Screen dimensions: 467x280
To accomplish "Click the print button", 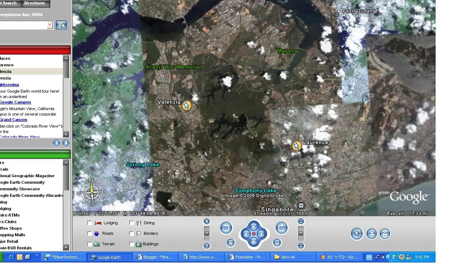I will coord(371,234).
